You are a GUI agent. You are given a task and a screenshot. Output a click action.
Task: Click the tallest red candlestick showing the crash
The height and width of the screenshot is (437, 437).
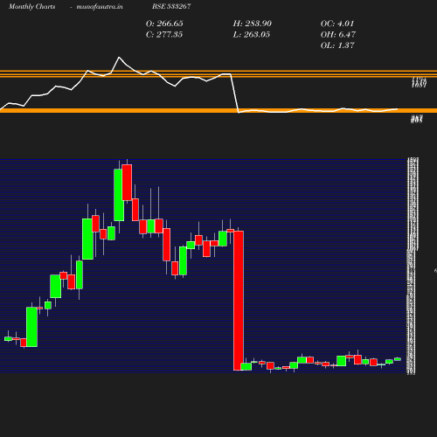click(239, 301)
